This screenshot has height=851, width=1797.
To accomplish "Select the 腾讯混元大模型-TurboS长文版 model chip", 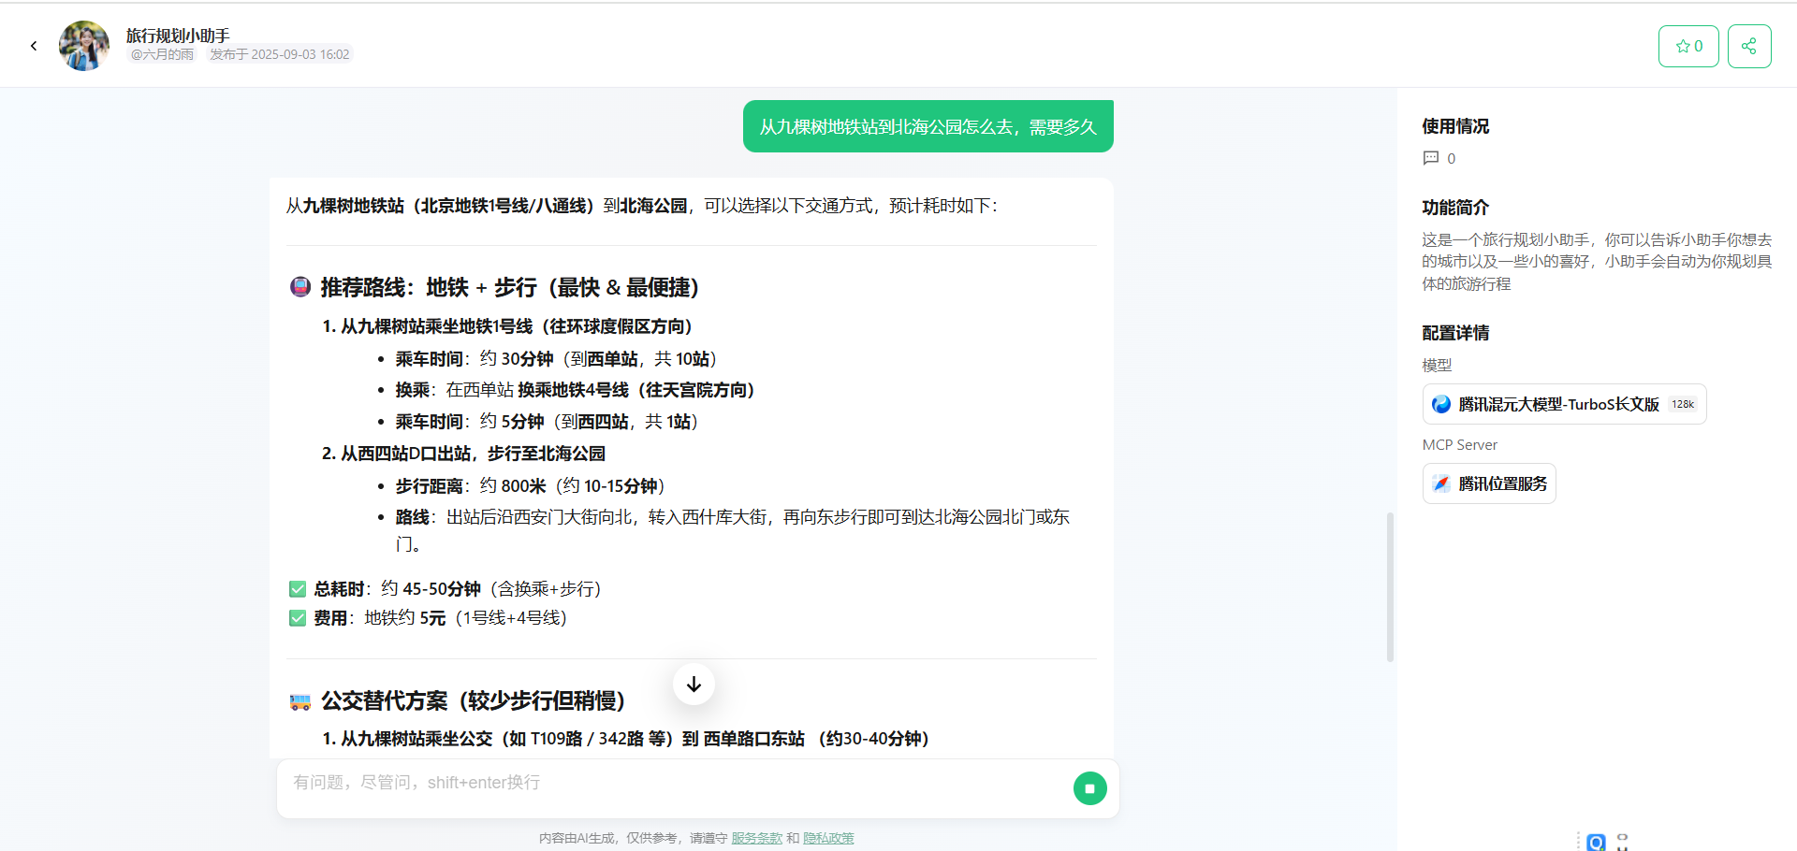I will pos(1564,404).
